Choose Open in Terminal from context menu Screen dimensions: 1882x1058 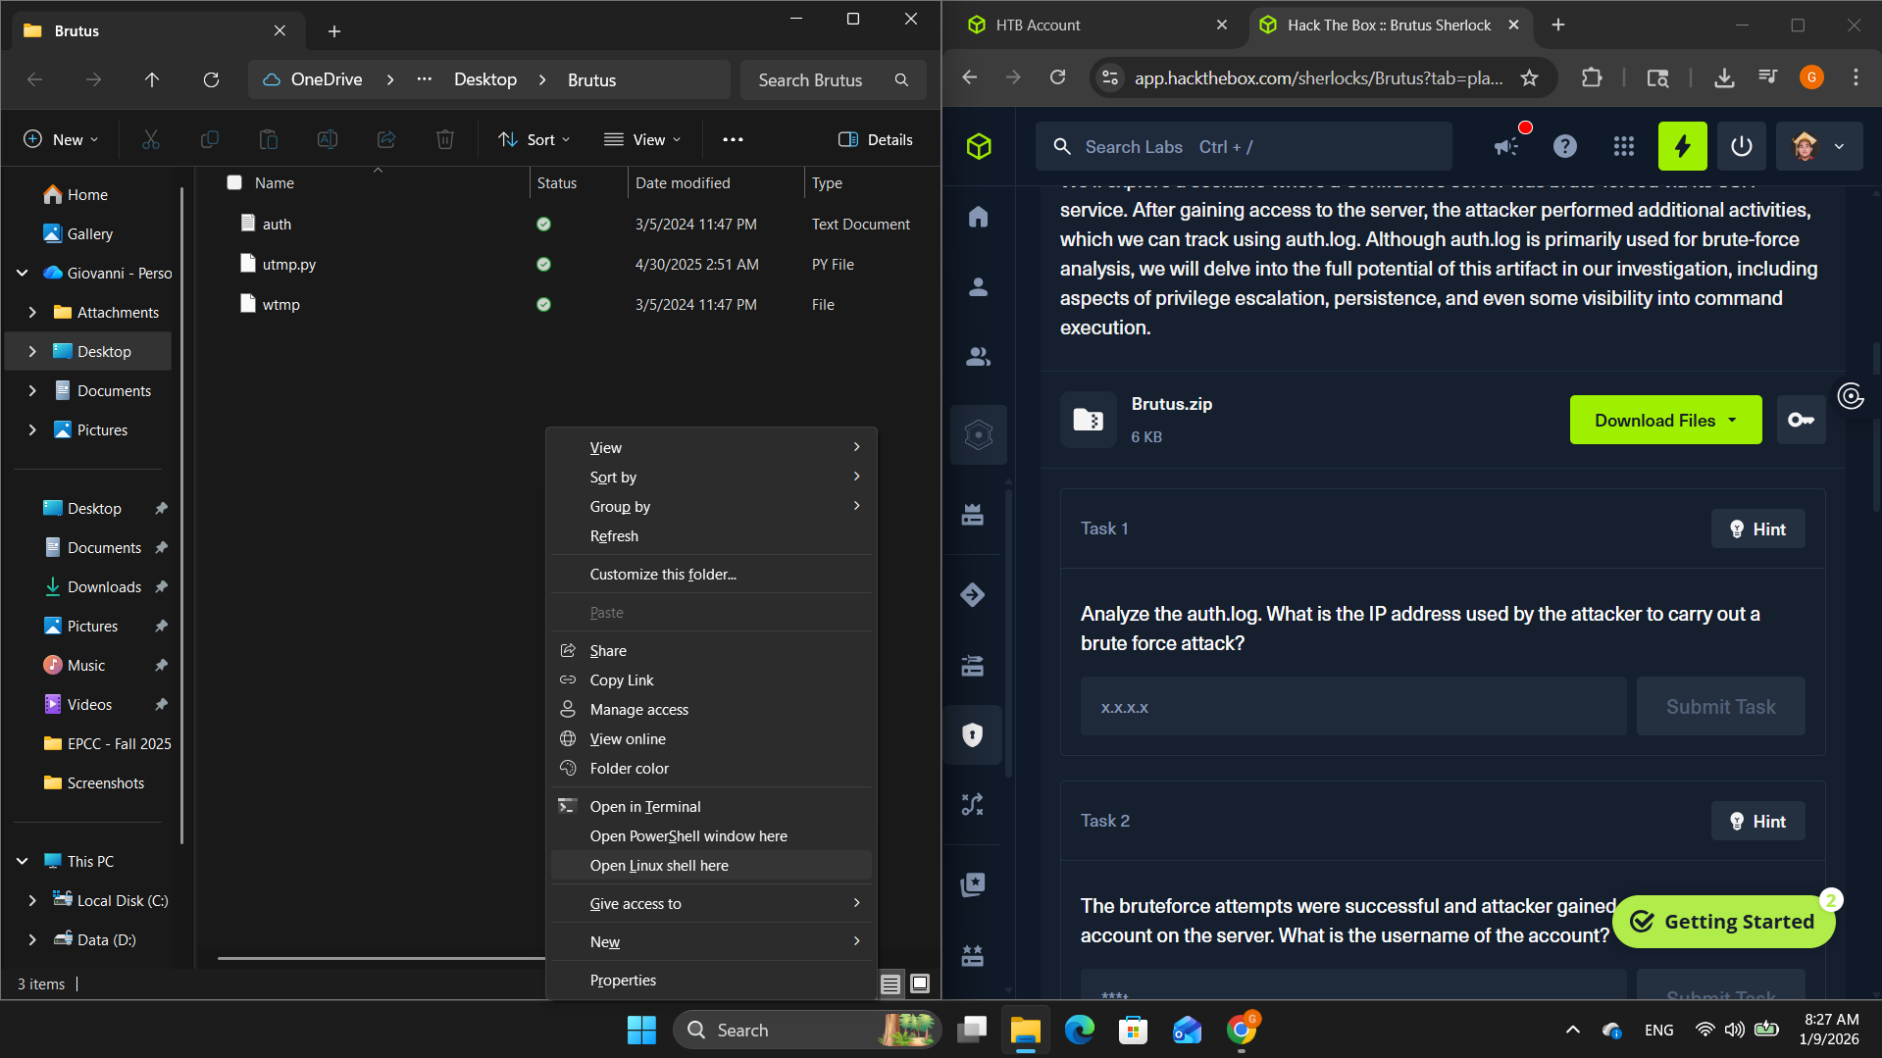[x=711, y=806]
